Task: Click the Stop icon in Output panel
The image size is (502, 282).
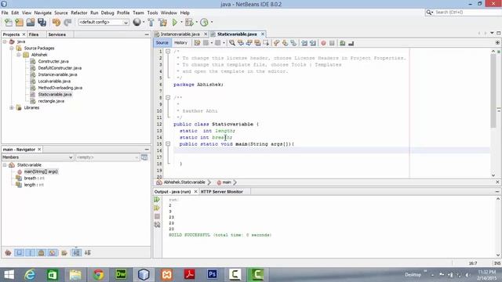Action: pos(157,216)
